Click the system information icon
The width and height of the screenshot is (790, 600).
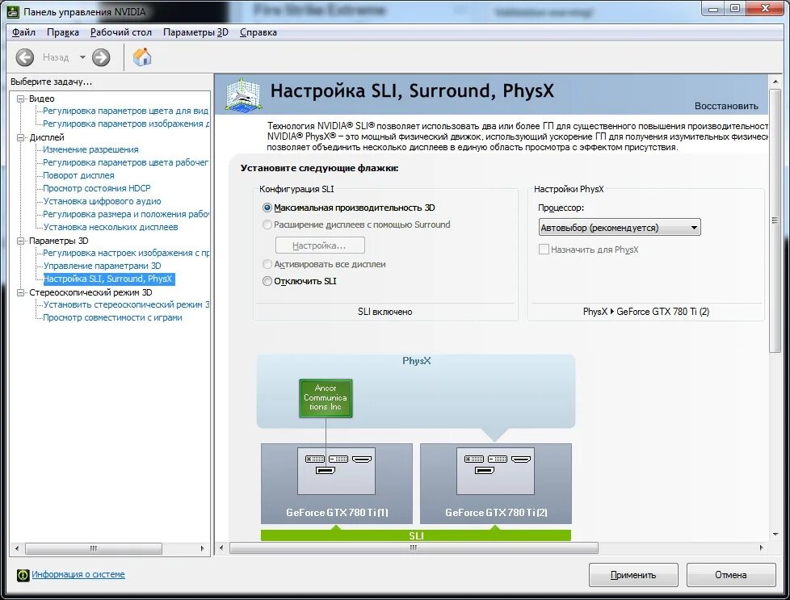(23, 575)
